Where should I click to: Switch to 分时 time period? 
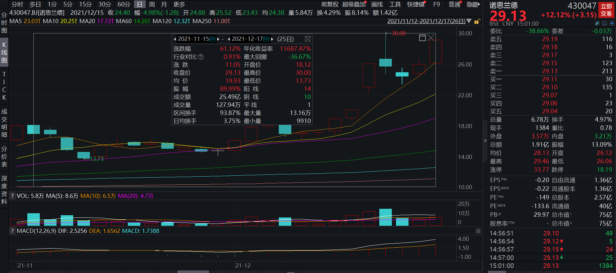[17, 4]
